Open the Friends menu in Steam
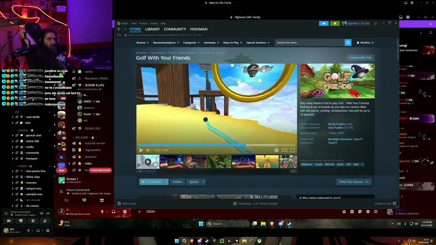 (x=143, y=23)
